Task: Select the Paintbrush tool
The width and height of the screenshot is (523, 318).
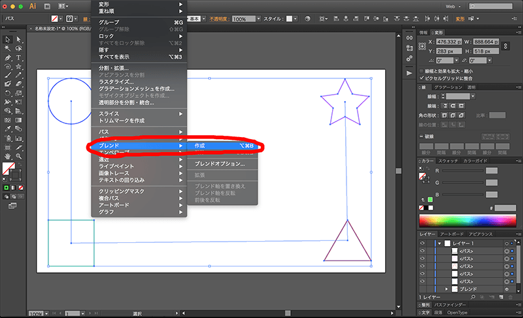Action: coord(8,75)
